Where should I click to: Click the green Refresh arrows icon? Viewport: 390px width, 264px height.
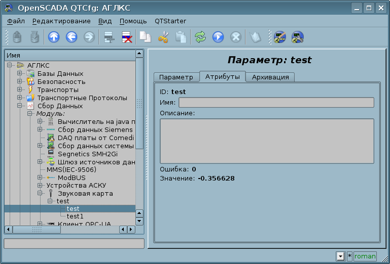[x=200, y=37]
